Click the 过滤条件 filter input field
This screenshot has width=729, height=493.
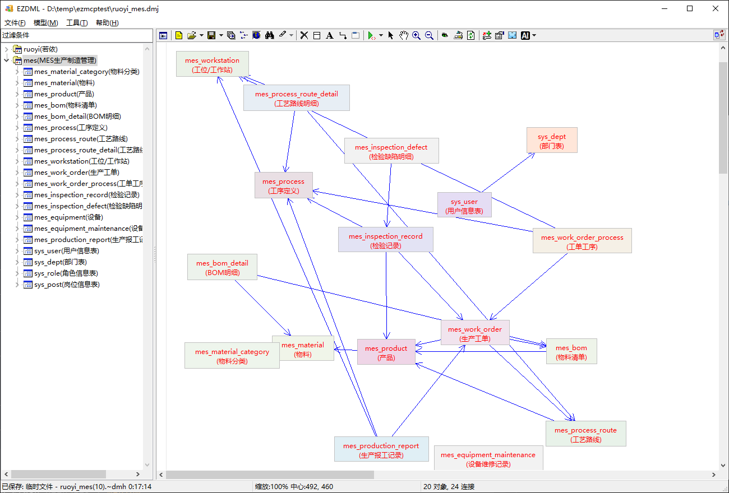point(76,35)
